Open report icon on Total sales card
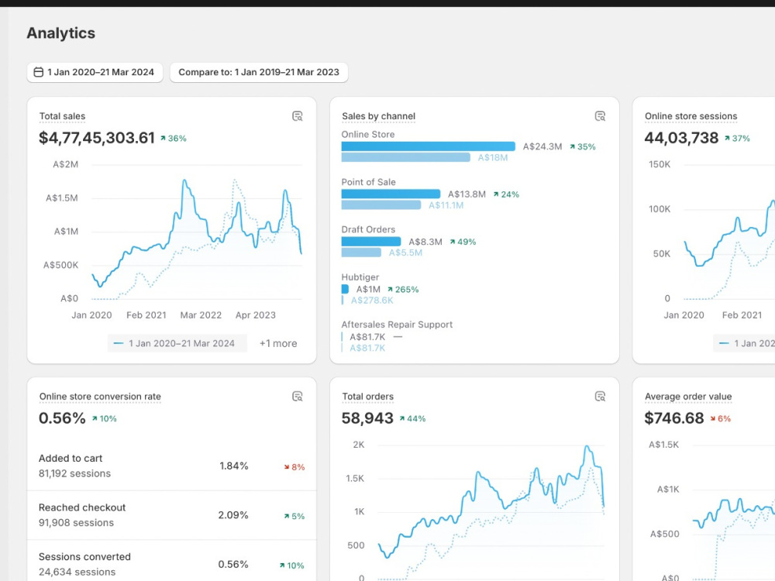775x581 pixels. (x=297, y=116)
